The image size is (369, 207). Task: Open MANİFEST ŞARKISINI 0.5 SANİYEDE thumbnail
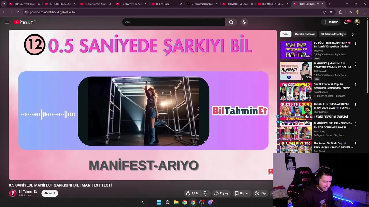tap(296, 71)
